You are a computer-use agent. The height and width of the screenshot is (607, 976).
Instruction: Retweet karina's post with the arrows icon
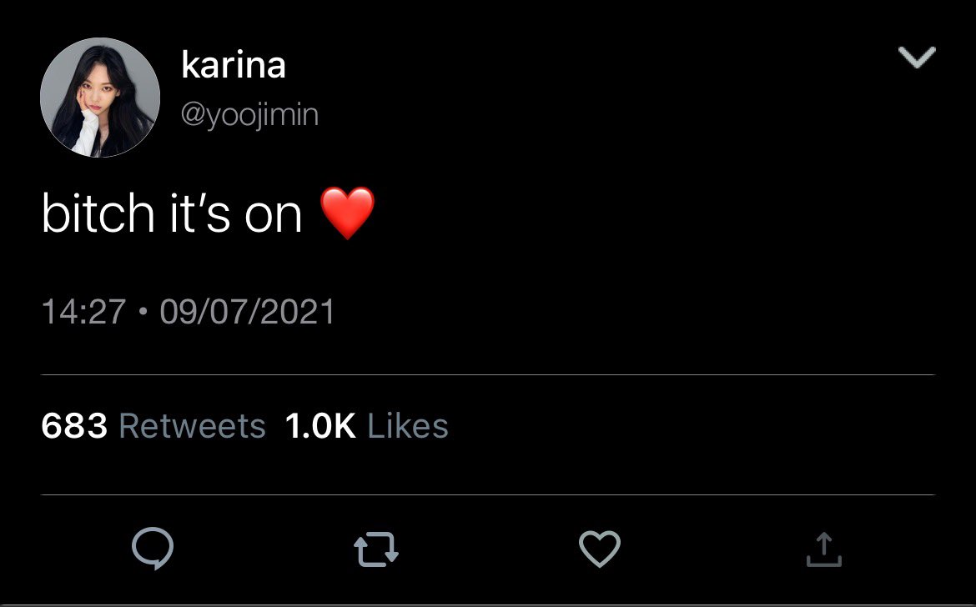376,549
